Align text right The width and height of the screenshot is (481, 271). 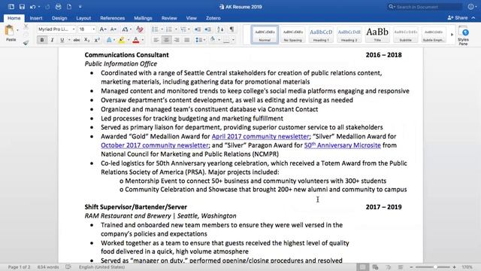177,40
